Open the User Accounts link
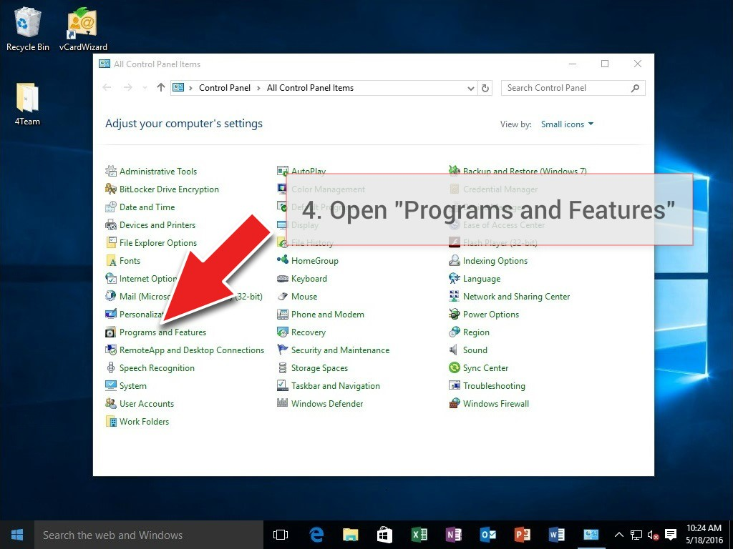733x549 pixels. (x=147, y=404)
